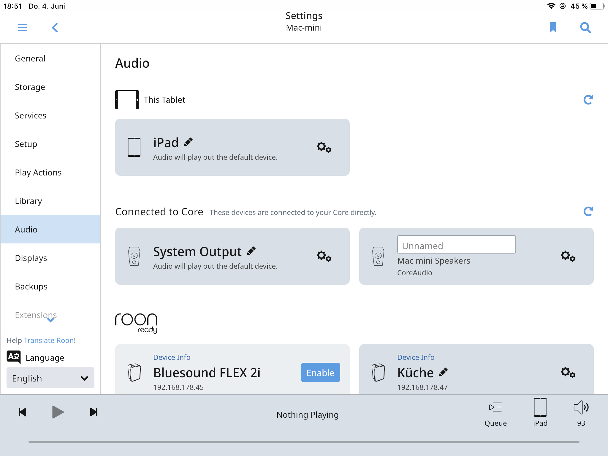Expand sidebar list with the down chevron

pyautogui.click(x=51, y=320)
